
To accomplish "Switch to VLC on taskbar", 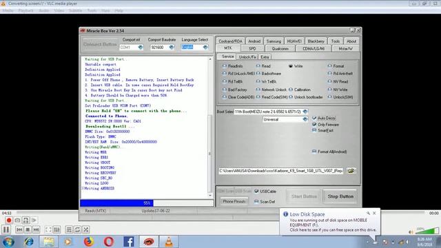I will pyautogui.click(x=169, y=242).
